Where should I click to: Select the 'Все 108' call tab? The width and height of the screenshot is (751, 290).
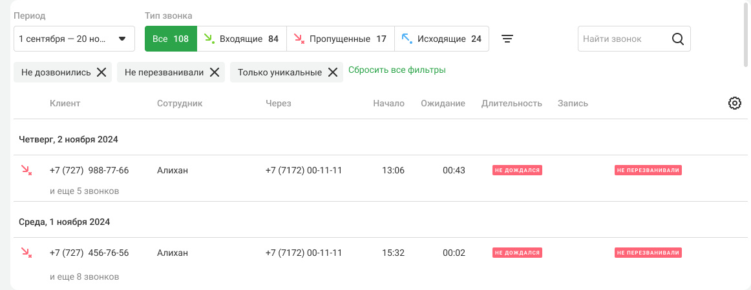point(171,39)
